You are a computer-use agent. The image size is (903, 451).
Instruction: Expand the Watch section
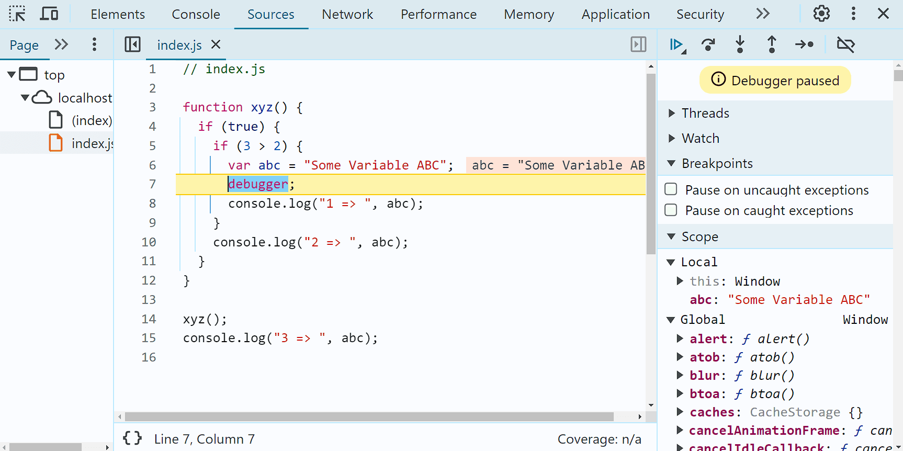click(672, 138)
